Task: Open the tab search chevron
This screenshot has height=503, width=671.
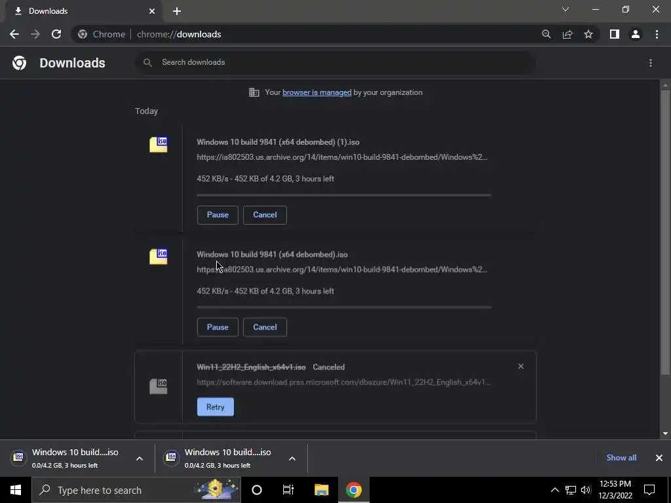Action: point(566,9)
